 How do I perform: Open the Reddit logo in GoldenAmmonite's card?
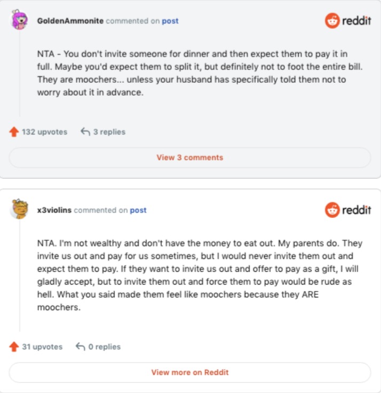[348, 21]
